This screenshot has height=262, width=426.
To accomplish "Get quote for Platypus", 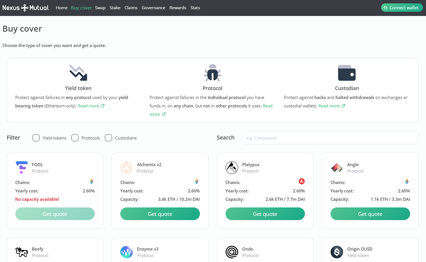I will point(265,214).
